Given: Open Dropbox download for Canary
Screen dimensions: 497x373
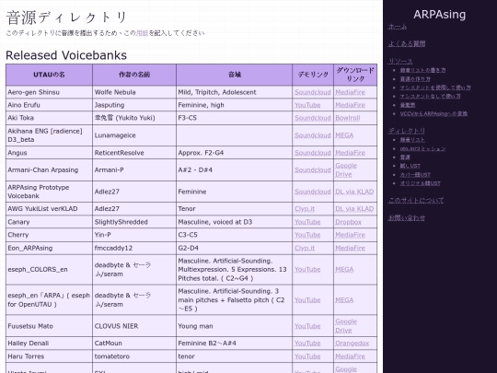Looking at the screenshot, I should click(348, 222).
